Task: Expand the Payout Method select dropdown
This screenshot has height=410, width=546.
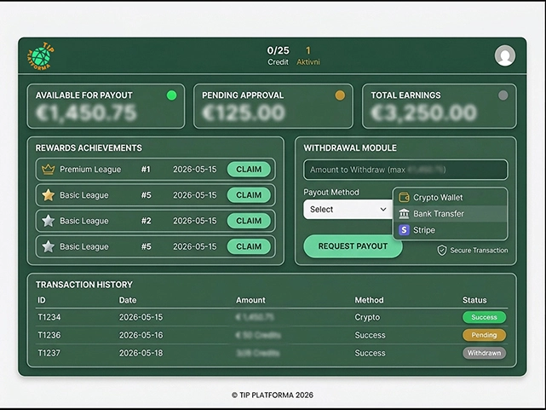Action: (x=347, y=210)
